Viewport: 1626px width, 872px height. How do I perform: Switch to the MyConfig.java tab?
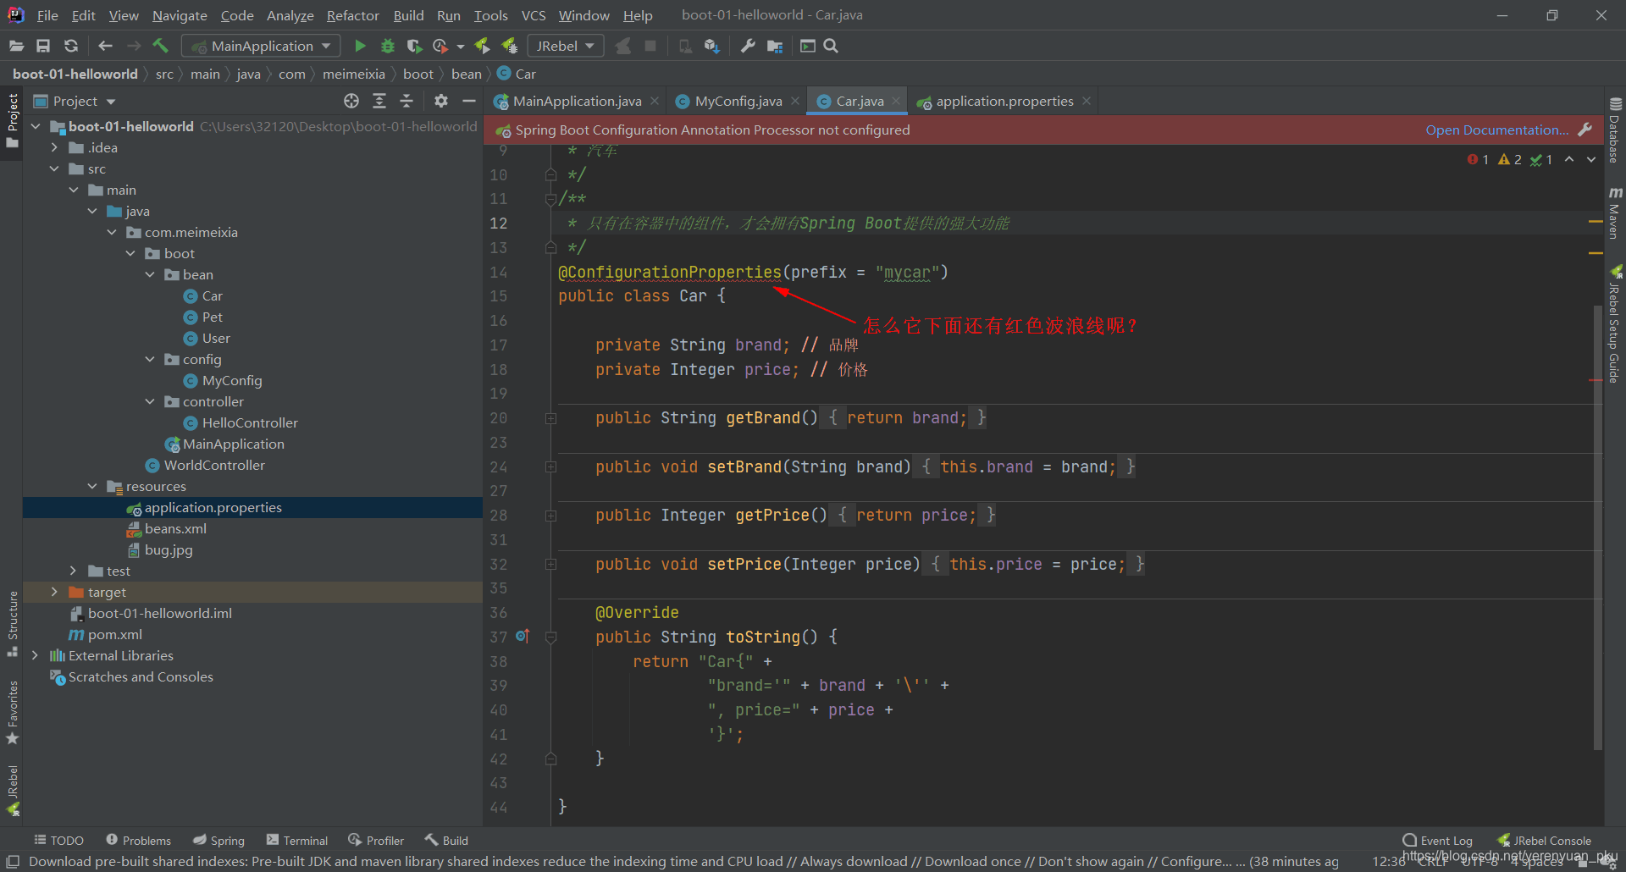[738, 101]
